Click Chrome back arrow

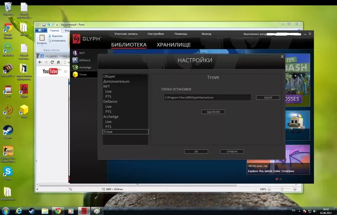pos(40,62)
